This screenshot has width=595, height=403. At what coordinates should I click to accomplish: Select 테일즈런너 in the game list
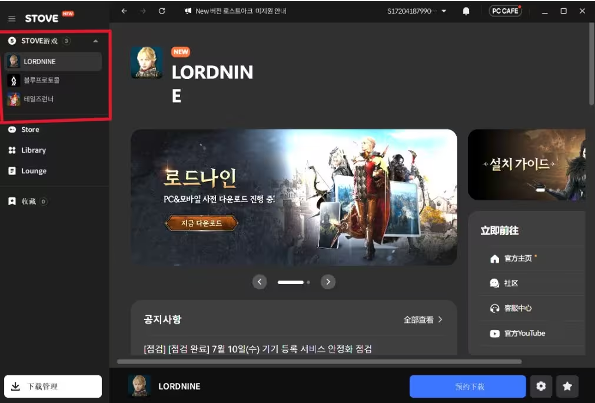pyautogui.click(x=53, y=99)
